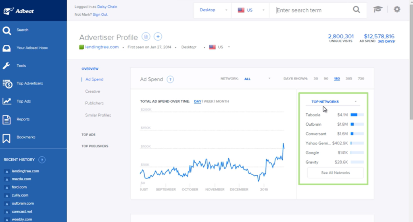The height and width of the screenshot is (222, 413).
Task: Click the A icon next to mazda.com
Action: (x=7, y=179)
